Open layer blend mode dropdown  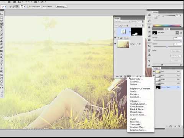(x=122, y=21)
